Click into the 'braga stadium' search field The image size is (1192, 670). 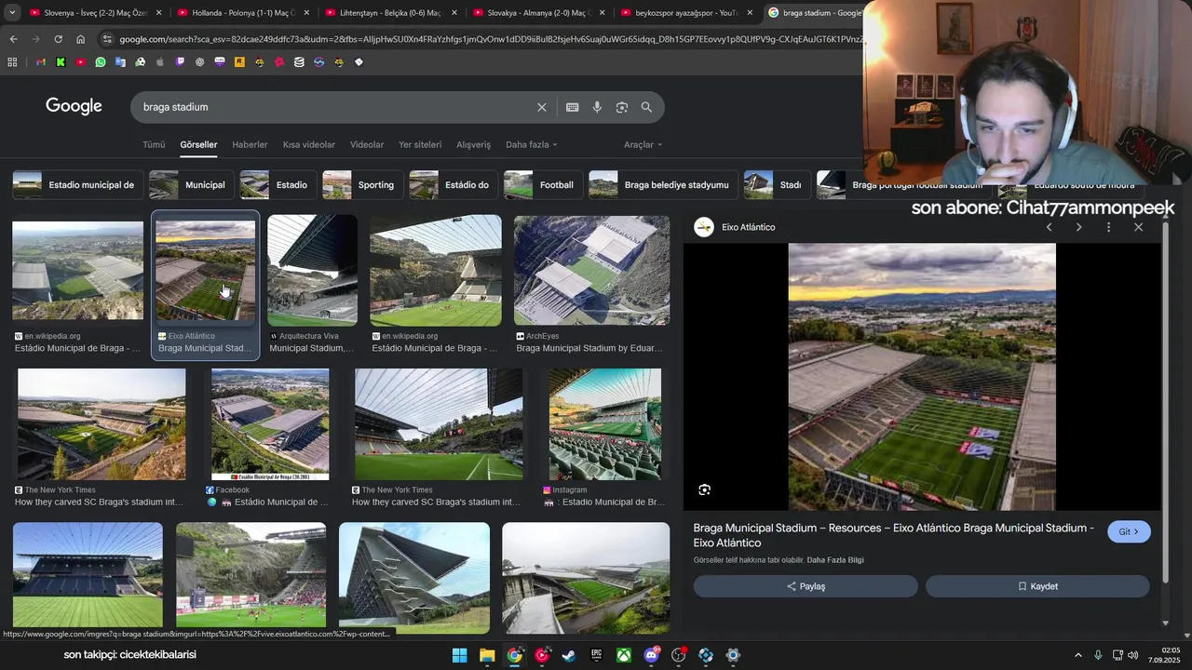[335, 107]
